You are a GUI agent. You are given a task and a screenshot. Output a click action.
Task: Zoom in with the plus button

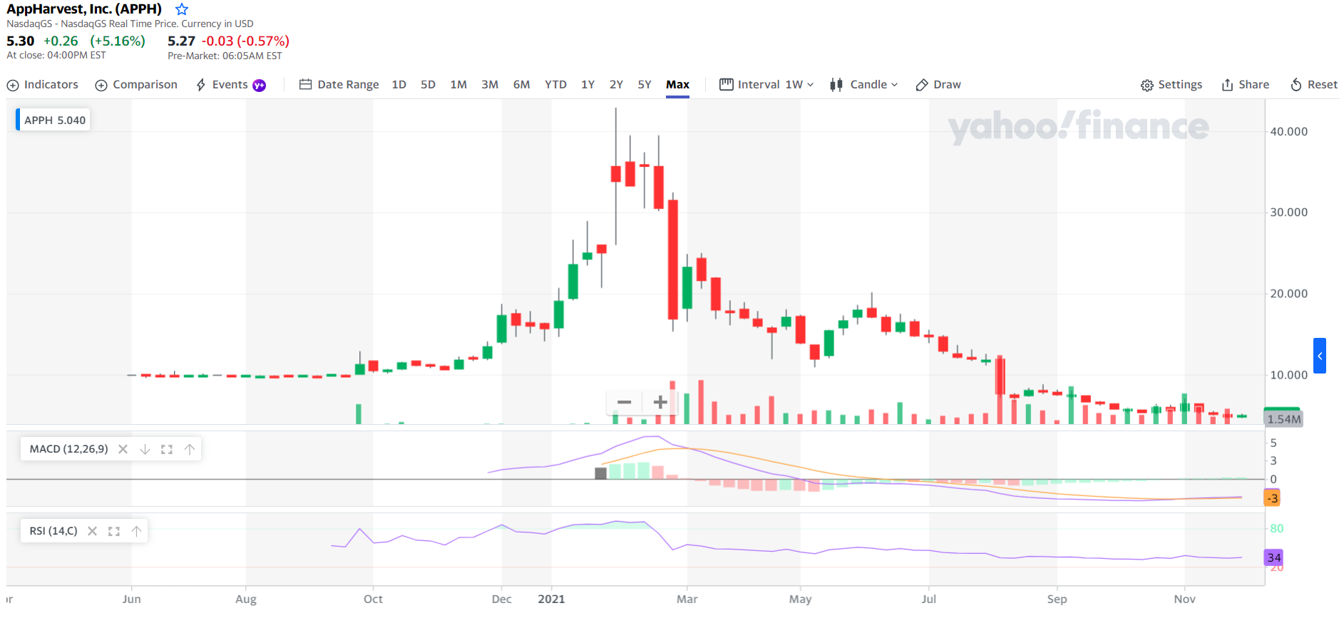click(x=660, y=402)
